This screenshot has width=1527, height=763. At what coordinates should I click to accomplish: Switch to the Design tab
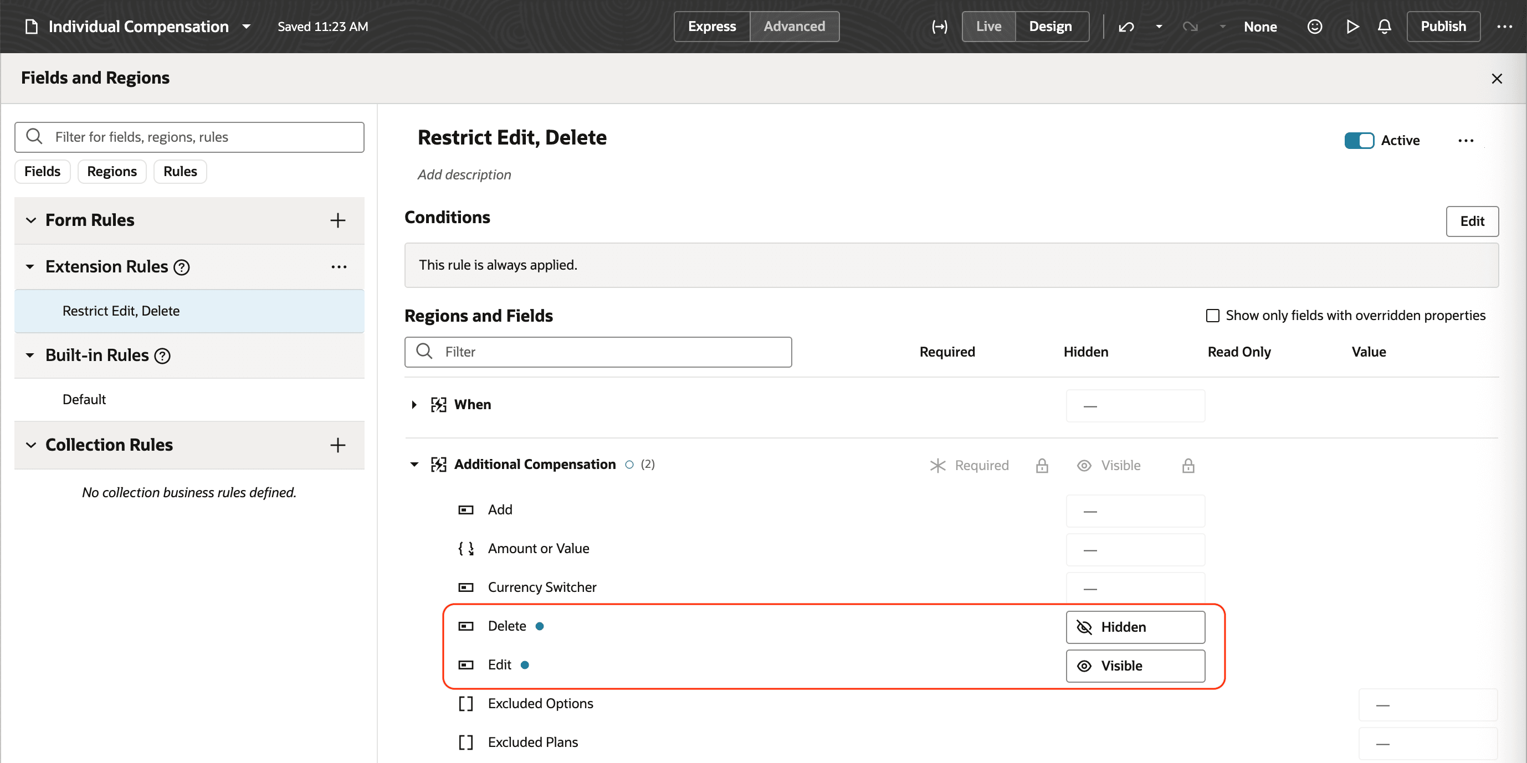coord(1051,26)
